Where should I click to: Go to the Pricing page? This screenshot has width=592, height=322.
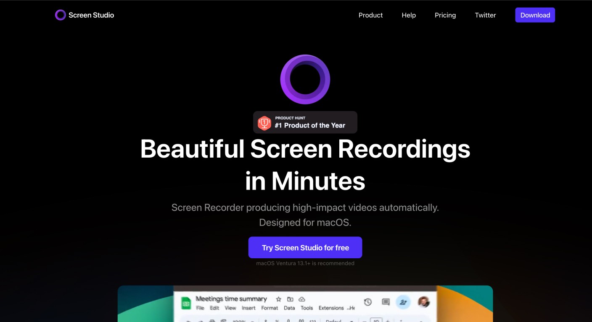[x=445, y=15]
